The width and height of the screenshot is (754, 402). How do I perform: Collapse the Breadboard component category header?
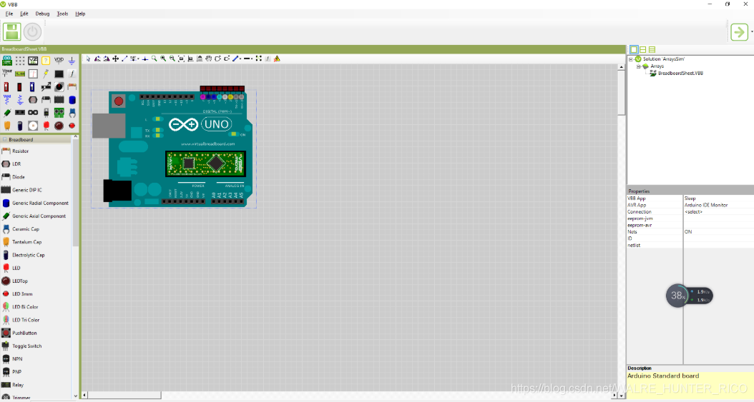[x=5, y=140]
